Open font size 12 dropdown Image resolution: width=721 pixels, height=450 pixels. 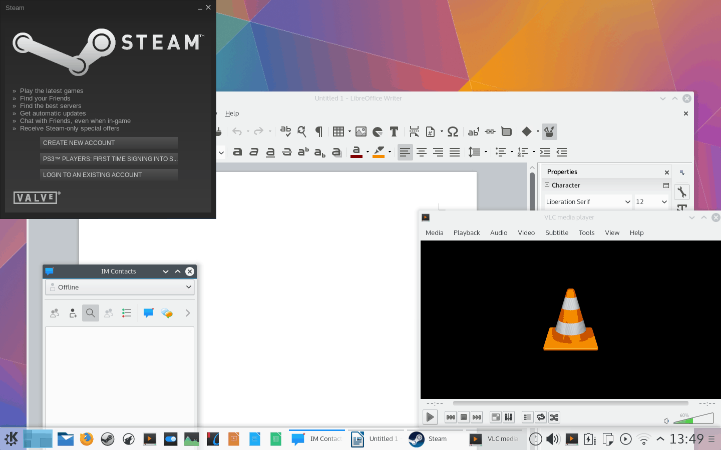click(x=664, y=202)
